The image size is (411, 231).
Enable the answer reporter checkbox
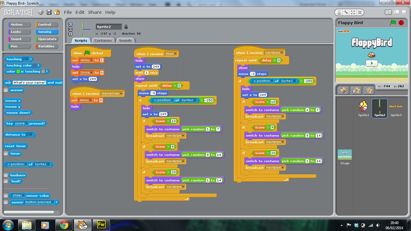pos(5,90)
